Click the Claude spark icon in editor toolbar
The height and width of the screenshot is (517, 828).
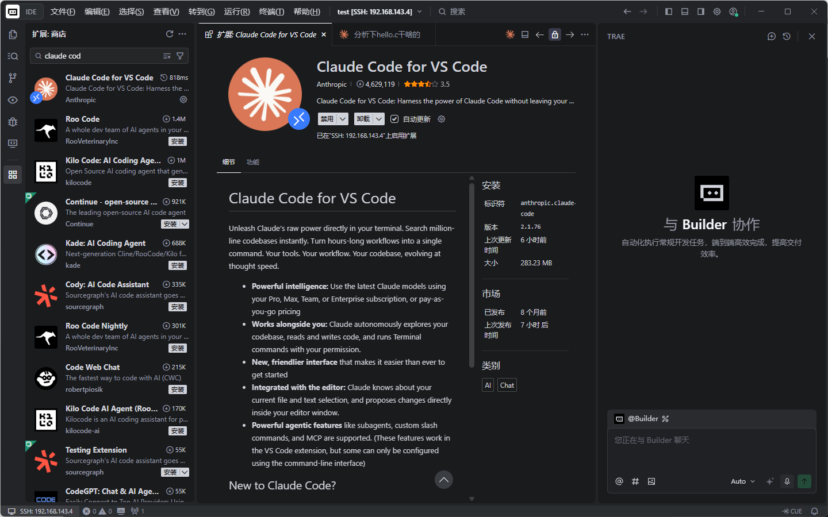click(x=510, y=34)
